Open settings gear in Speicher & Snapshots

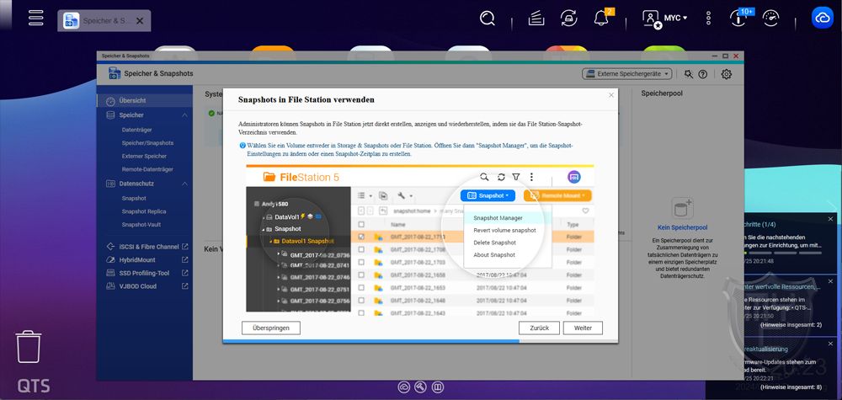coord(726,74)
